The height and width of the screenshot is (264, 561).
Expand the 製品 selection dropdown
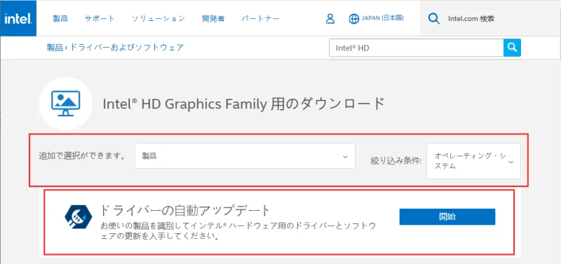click(x=245, y=155)
